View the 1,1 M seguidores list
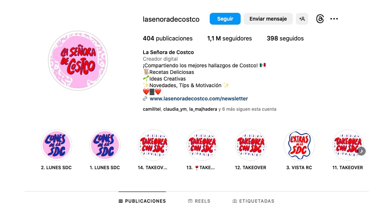This screenshot has width=372, height=203. click(229, 38)
